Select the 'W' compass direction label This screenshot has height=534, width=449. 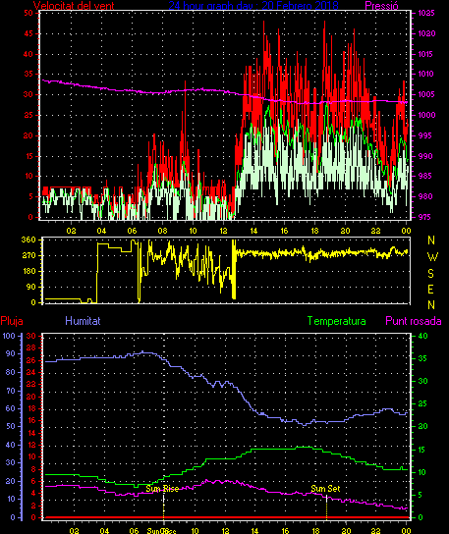pyautogui.click(x=432, y=257)
